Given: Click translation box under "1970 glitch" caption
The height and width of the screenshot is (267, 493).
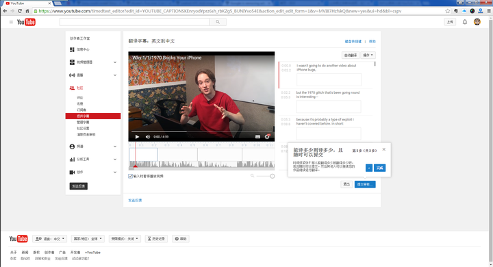Looking at the screenshot, I should point(329,107).
